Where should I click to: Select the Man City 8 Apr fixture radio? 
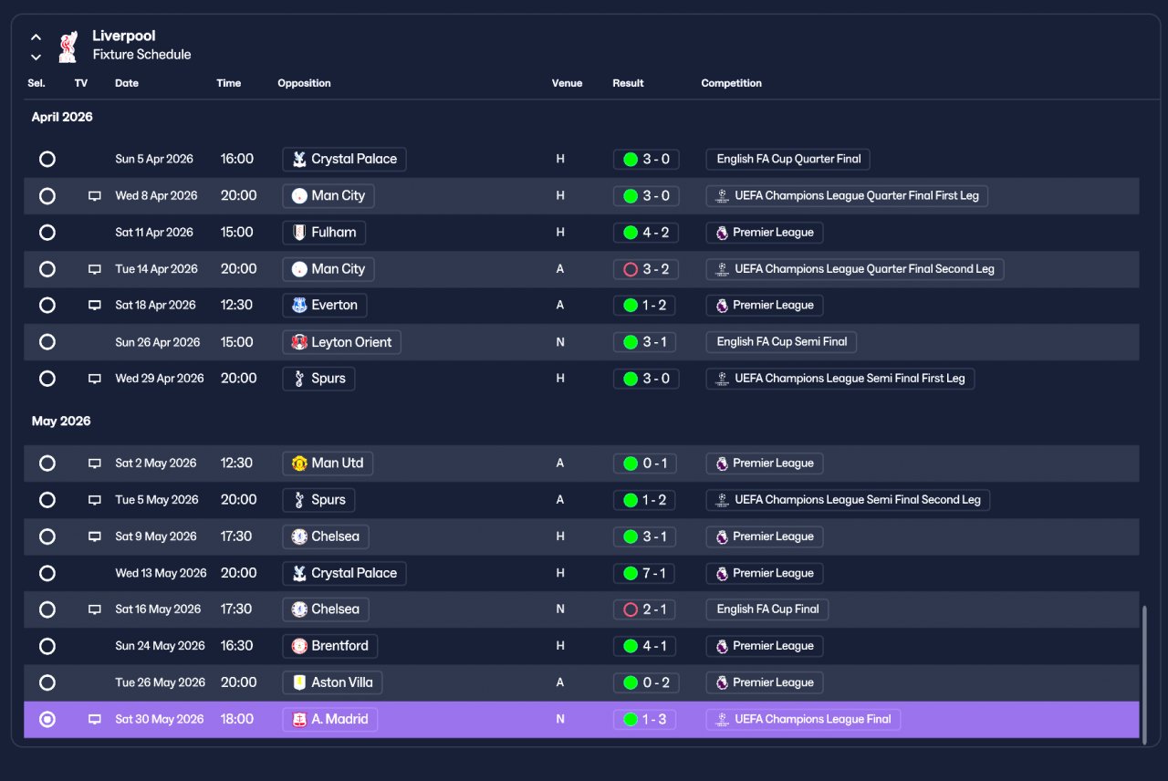pos(47,196)
